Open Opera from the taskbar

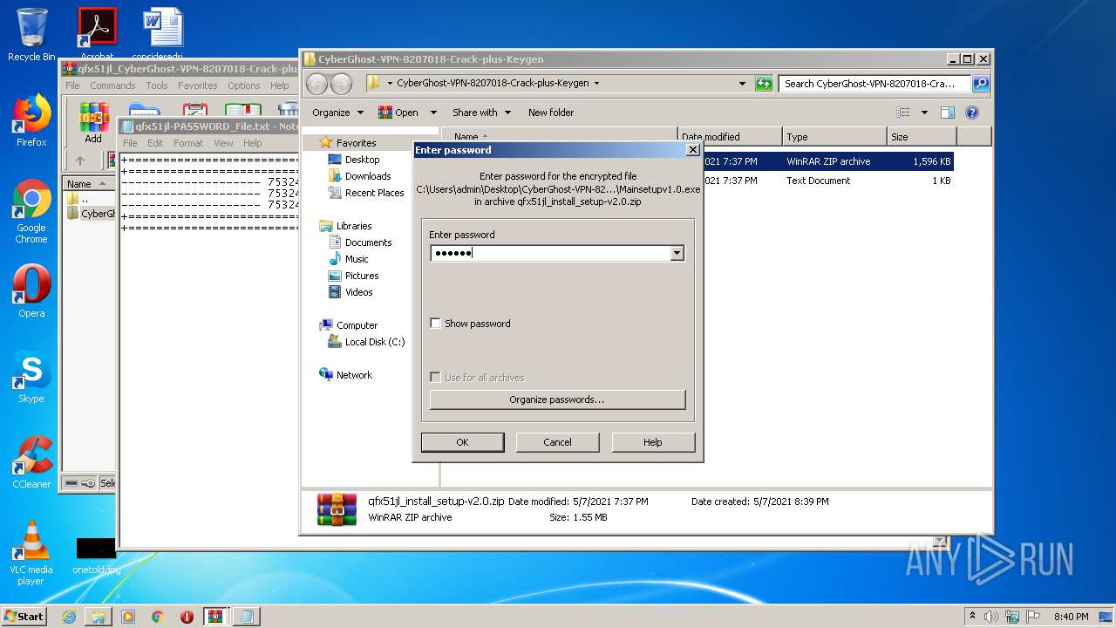(x=187, y=617)
